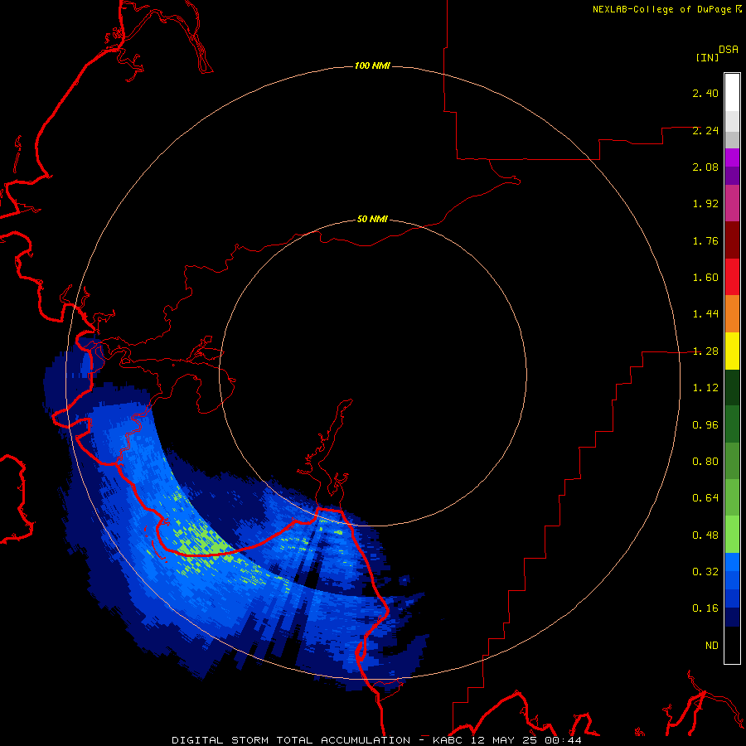Click the 0.64 legend value
The image size is (746, 746).
pos(705,498)
